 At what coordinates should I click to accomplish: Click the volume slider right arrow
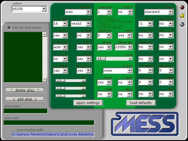[x=130, y=58]
